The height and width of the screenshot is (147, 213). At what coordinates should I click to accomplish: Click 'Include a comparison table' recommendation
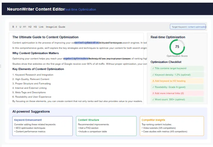tap(92, 131)
